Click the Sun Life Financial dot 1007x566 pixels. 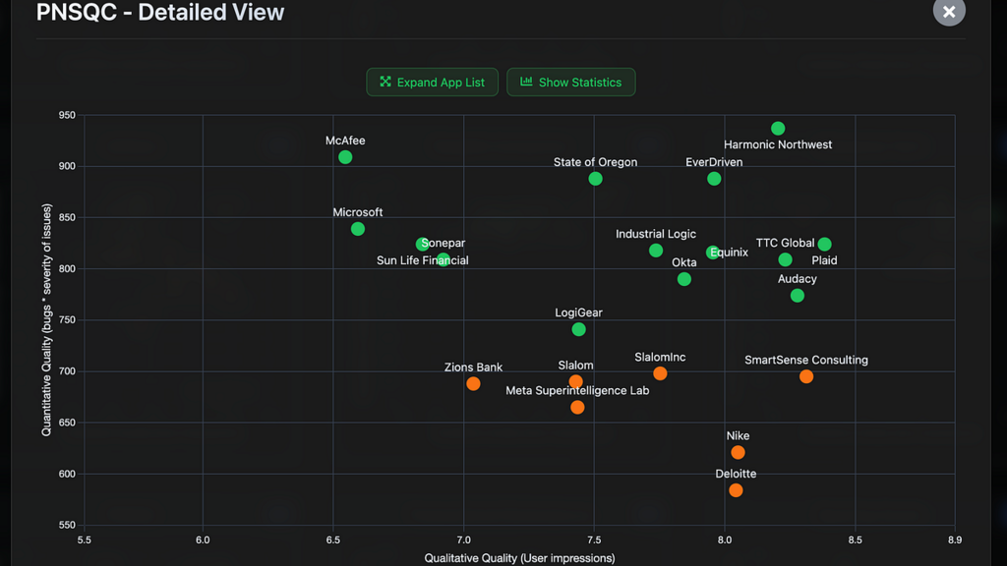[444, 260]
